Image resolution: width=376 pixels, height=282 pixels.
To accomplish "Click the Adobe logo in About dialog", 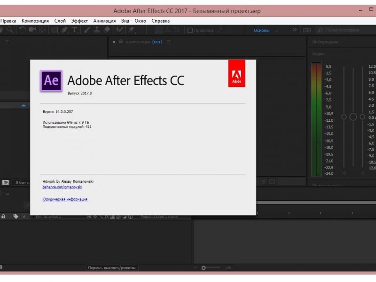I will coord(237,73).
